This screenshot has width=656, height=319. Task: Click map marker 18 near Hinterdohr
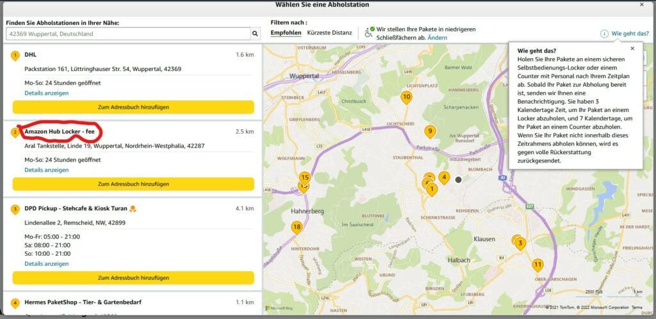coord(297,228)
